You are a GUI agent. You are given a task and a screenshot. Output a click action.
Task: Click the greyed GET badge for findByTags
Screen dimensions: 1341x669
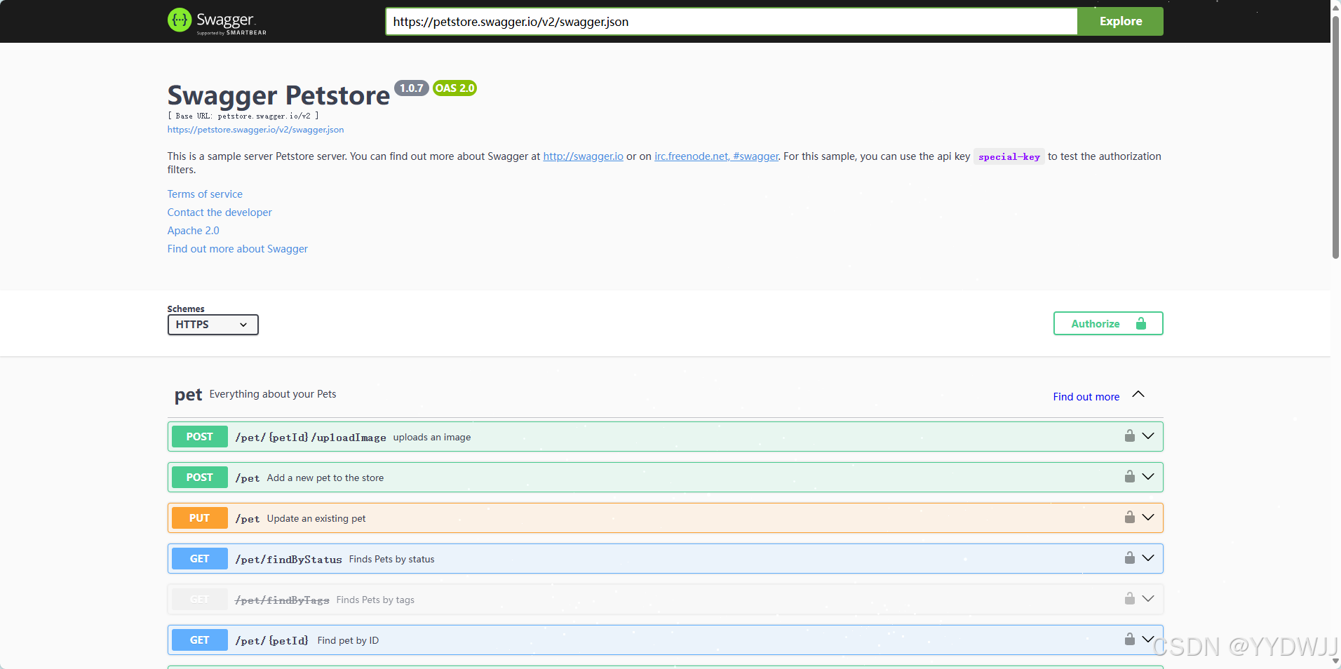200,599
